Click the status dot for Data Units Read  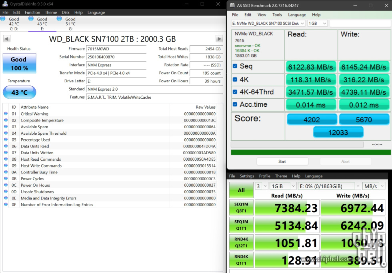pyautogui.click(x=6, y=146)
